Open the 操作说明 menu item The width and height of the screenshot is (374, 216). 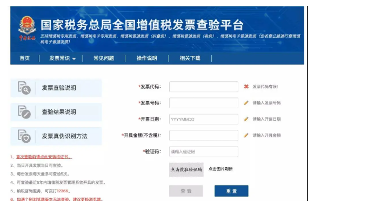pos(146,58)
